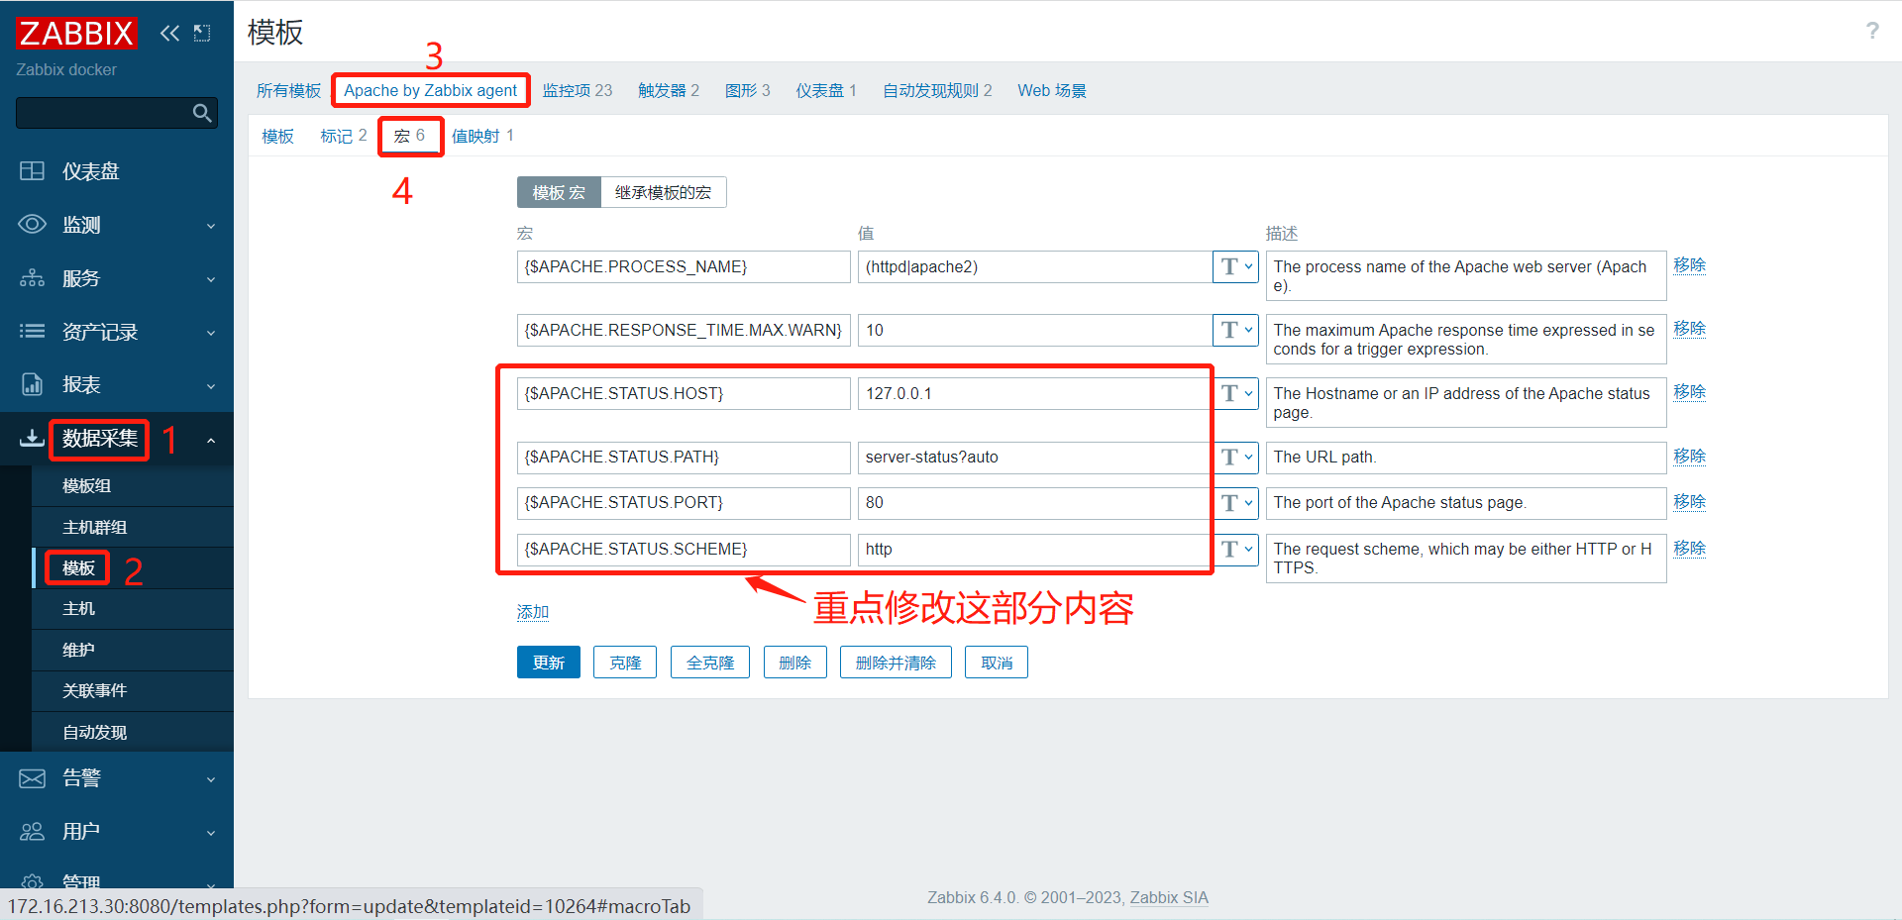Expand the 报表 menu chevron
Screen dimensions: 1902x920
point(211,386)
